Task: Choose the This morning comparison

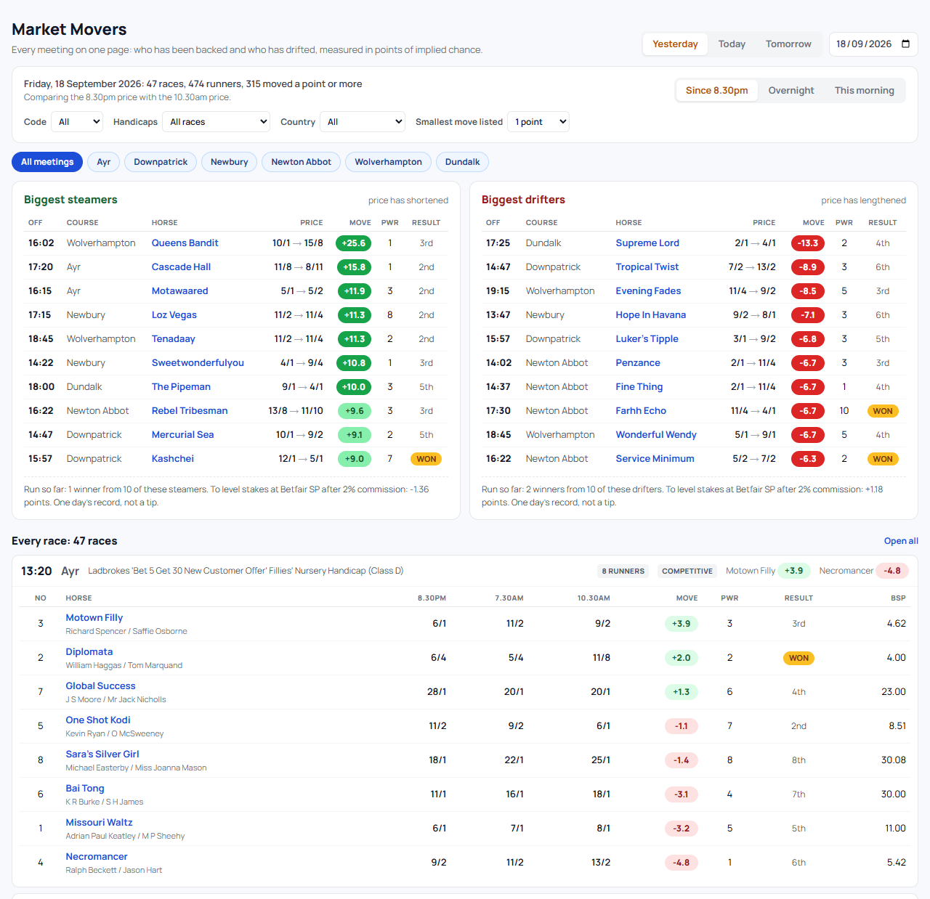Action: 864,91
